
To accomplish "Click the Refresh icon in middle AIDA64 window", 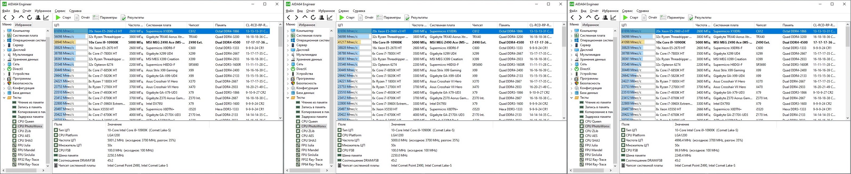I will coord(313,18).
